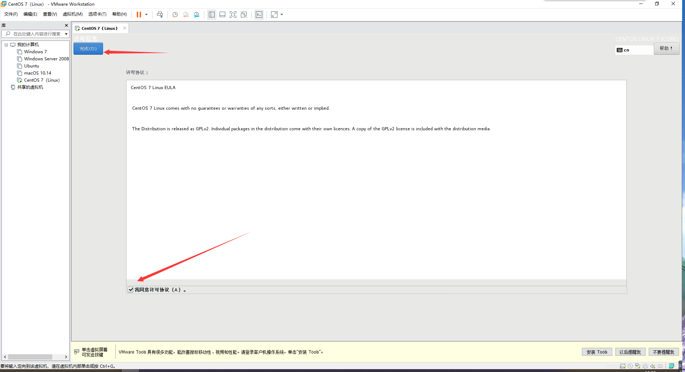Toggle the thumbnail bar view
This screenshot has height=372, width=685.
(x=222, y=15)
